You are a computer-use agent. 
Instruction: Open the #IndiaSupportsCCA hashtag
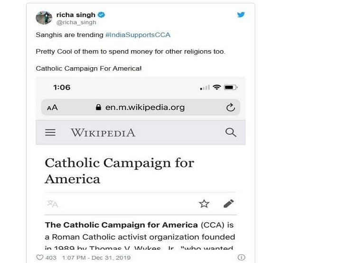138,35
